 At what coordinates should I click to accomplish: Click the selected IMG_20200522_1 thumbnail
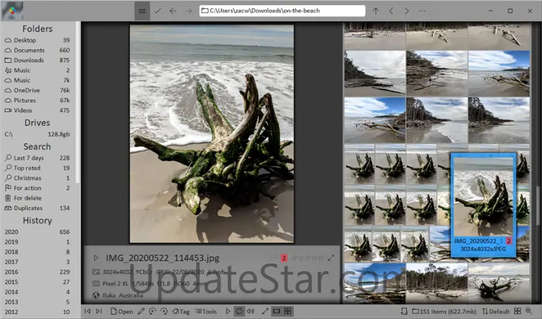(x=483, y=205)
